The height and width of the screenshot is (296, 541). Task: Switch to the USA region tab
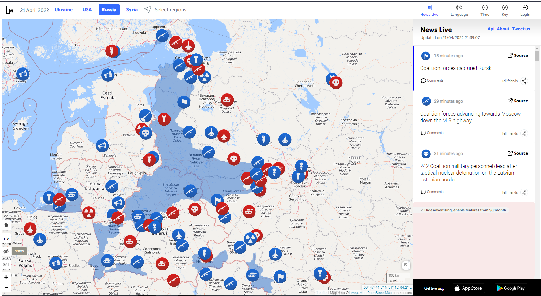pos(87,10)
